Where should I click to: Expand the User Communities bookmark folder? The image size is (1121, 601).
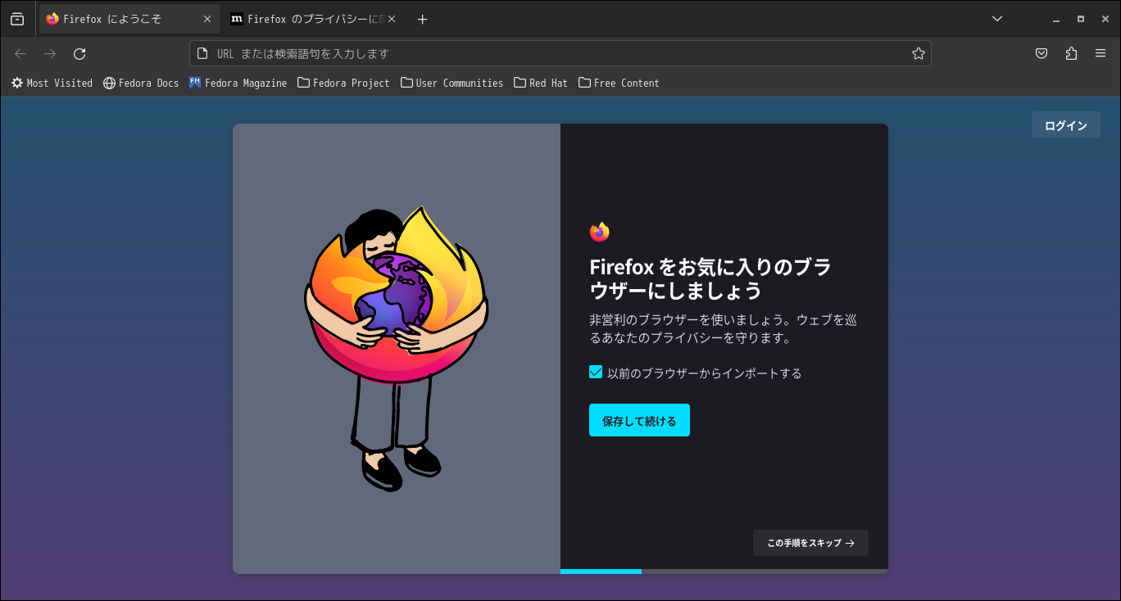[x=452, y=83]
